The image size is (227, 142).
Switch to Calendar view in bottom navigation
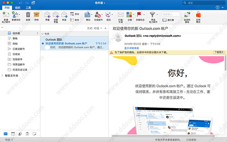[x=13, y=134]
